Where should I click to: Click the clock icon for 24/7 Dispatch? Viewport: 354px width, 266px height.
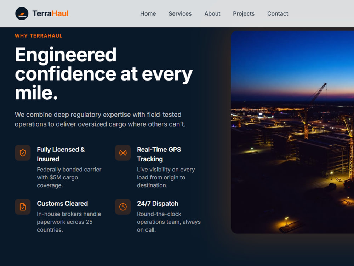point(123,207)
